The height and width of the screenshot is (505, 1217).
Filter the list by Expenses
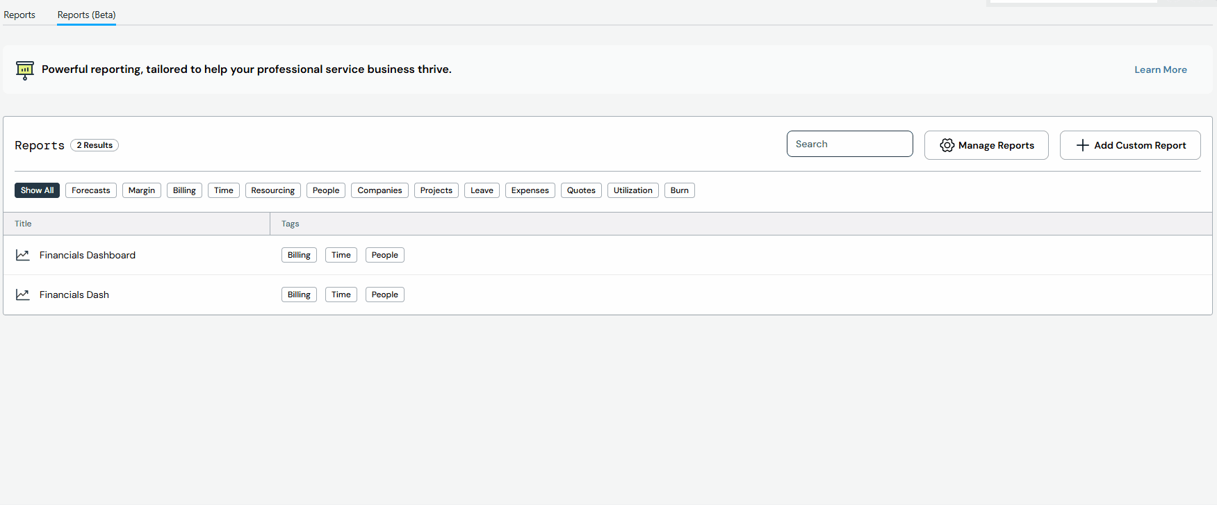pyautogui.click(x=530, y=190)
